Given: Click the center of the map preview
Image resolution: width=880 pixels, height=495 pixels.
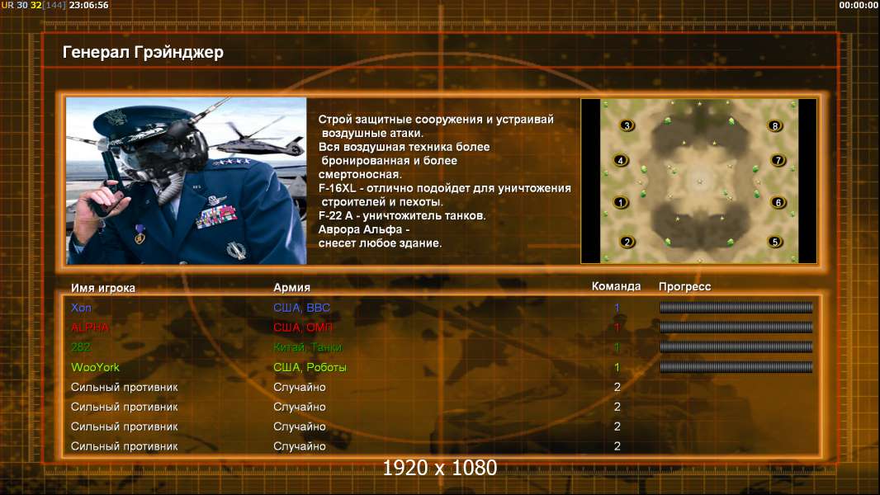Looking at the screenshot, I should pyautogui.click(x=699, y=181).
